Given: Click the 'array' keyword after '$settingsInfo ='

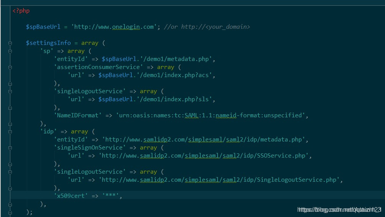Looking at the screenshot, I should [90, 43].
